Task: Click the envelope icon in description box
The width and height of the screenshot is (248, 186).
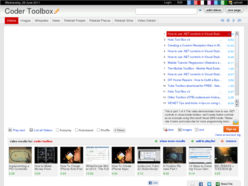Action: tap(236, 121)
